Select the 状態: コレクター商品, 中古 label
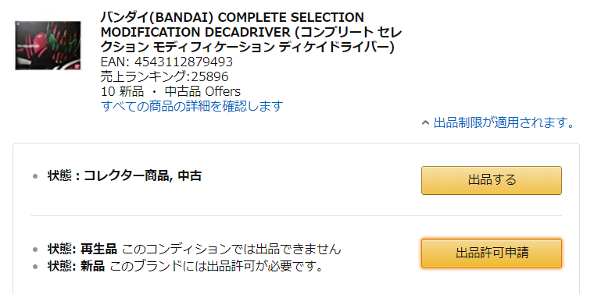This screenshot has height=294, width=594. coord(124,176)
